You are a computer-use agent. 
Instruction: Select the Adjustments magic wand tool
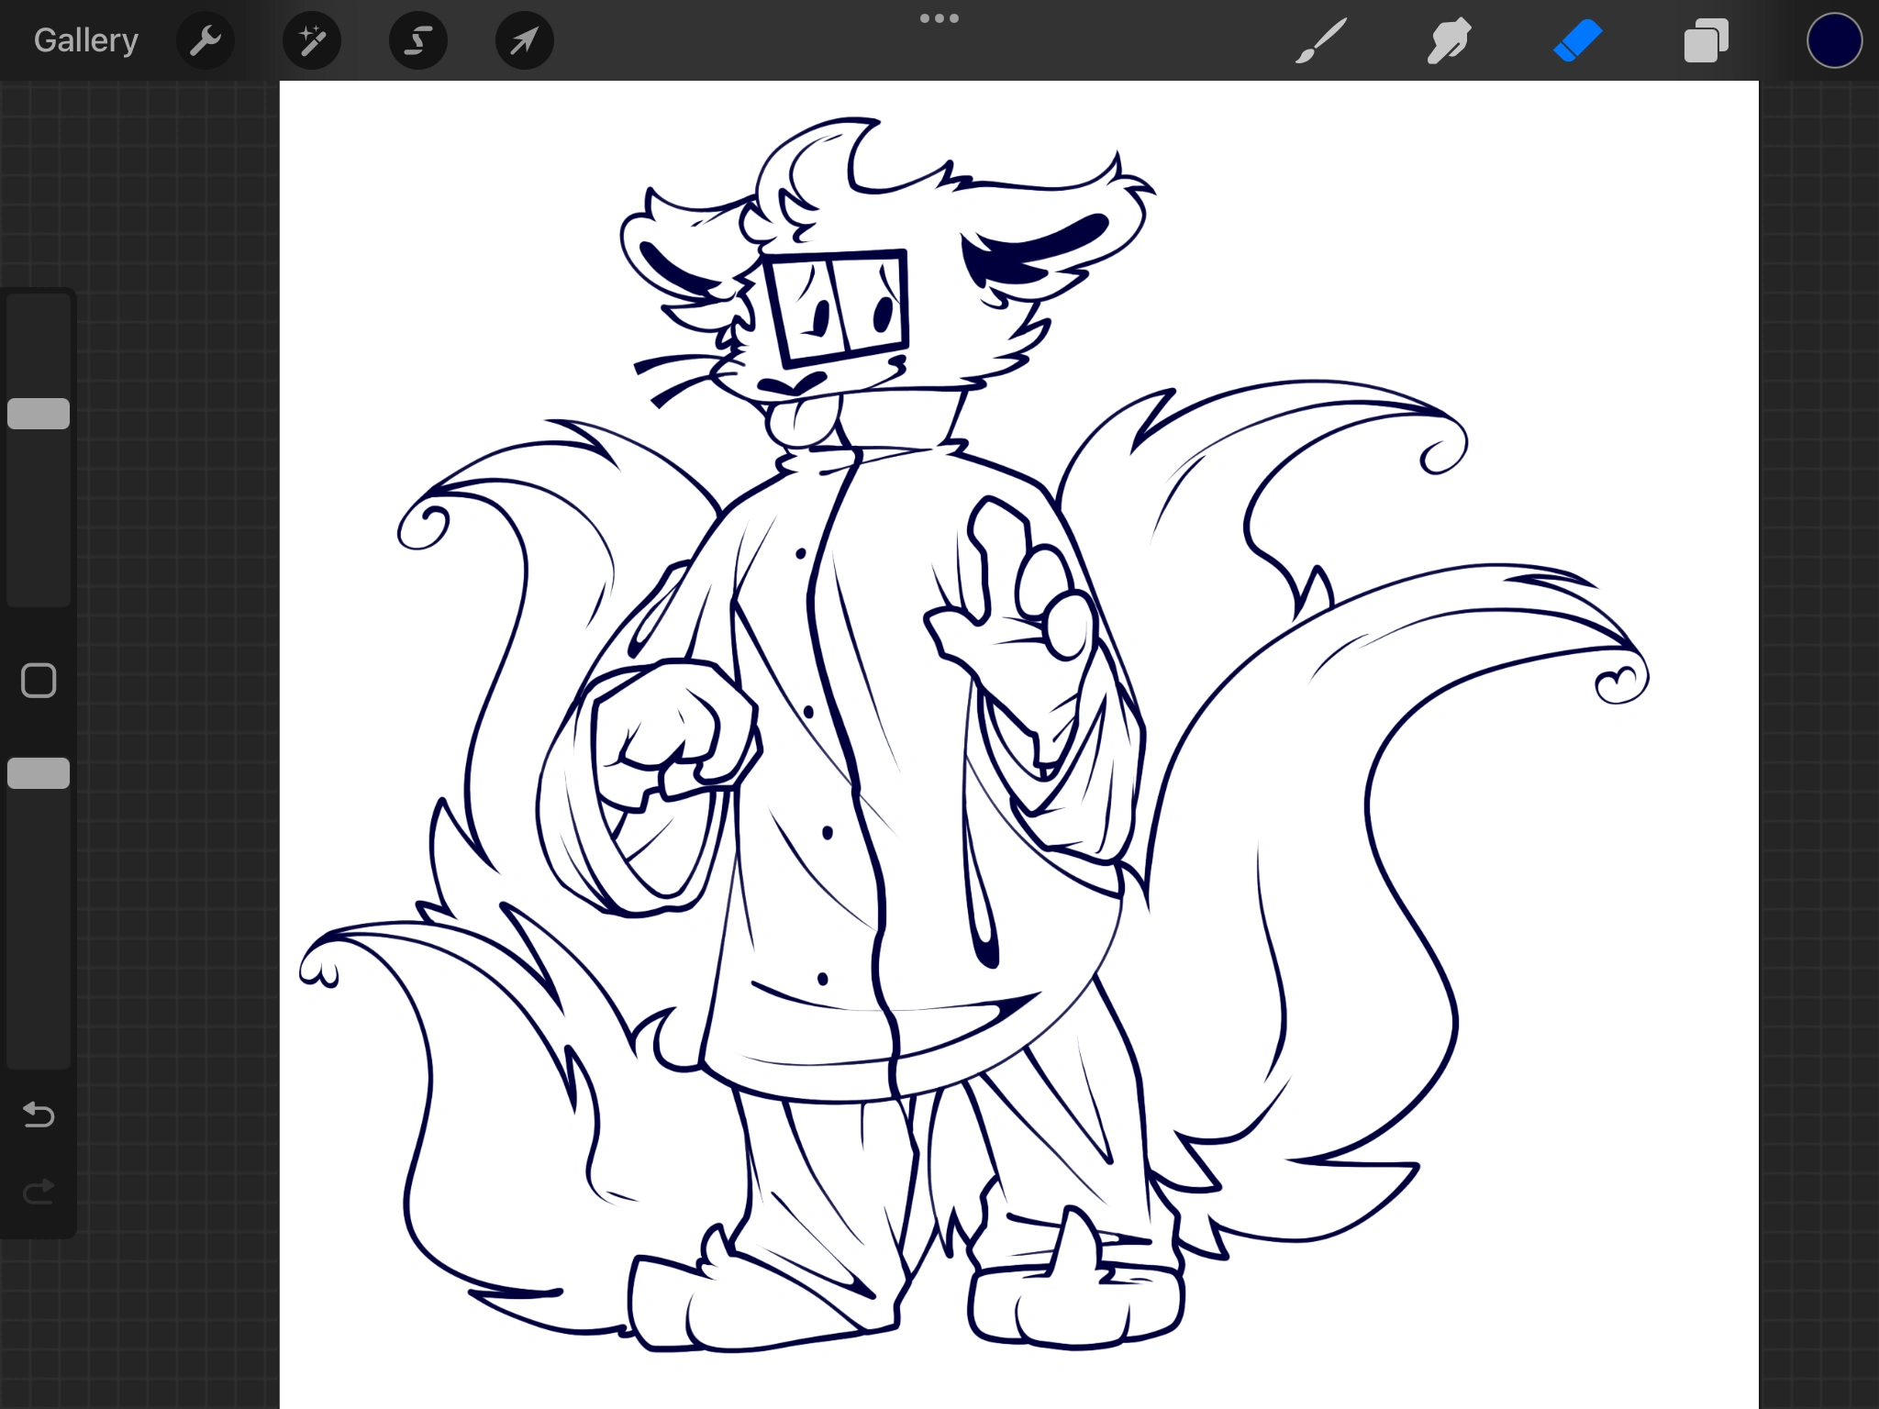pos(311,39)
